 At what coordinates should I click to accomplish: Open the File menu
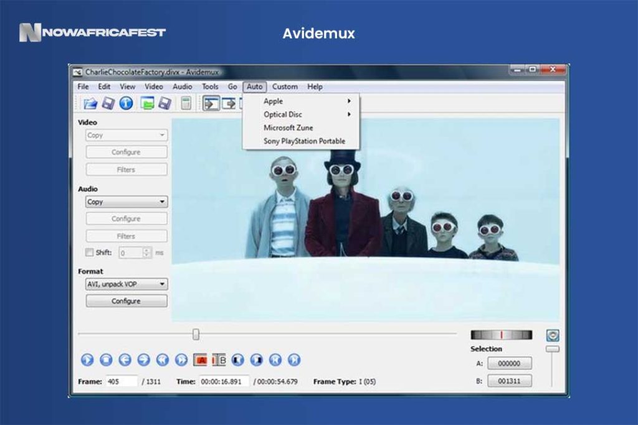coord(83,86)
